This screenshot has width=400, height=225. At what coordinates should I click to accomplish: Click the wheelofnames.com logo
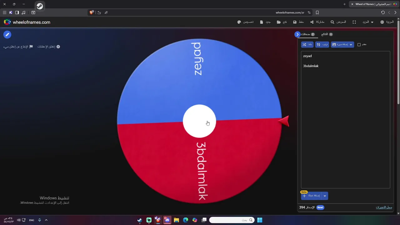tap(27, 22)
